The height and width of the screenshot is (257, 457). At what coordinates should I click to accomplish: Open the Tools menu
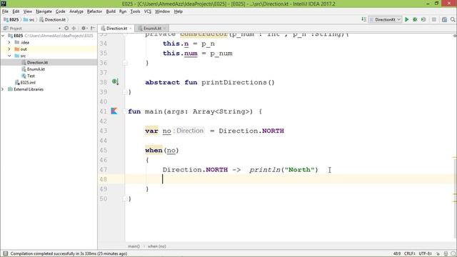click(135, 11)
